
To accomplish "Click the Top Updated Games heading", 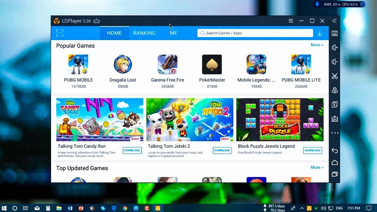I will (82, 168).
